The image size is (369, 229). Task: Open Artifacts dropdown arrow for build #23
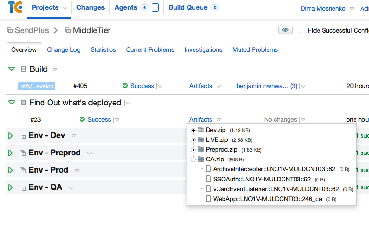point(218,120)
